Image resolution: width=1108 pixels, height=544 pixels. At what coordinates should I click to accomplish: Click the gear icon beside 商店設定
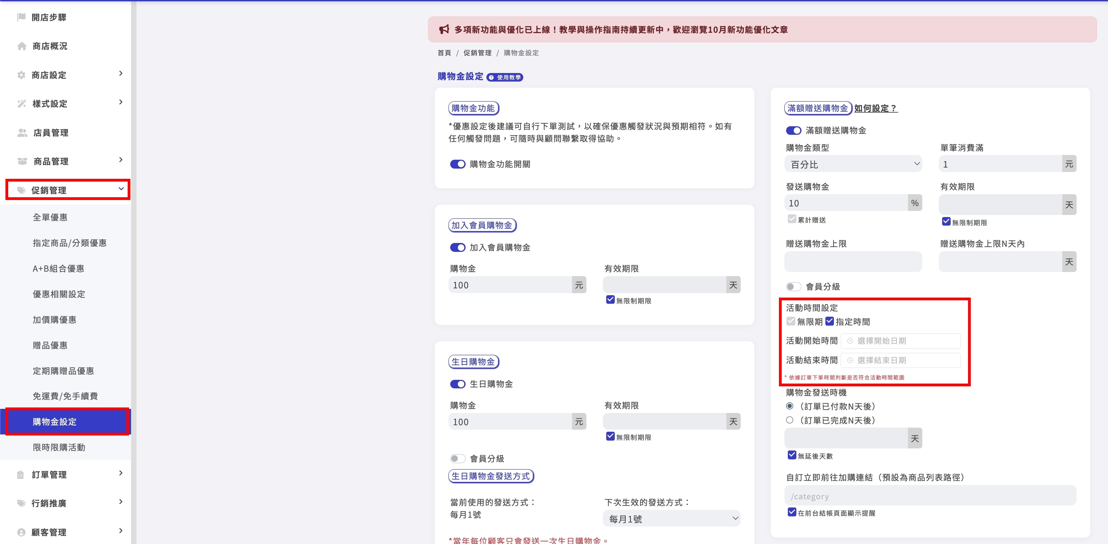pyautogui.click(x=22, y=75)
